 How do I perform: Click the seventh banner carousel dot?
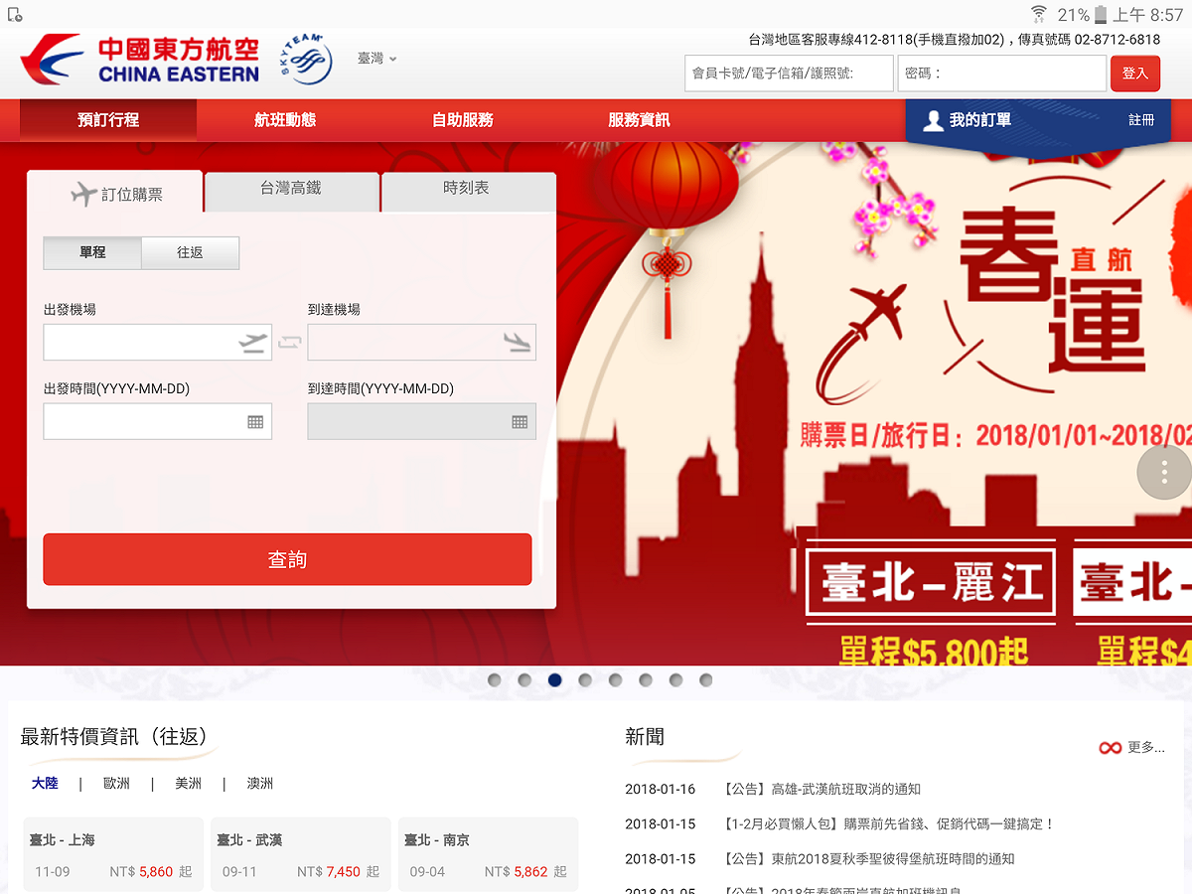675,680
